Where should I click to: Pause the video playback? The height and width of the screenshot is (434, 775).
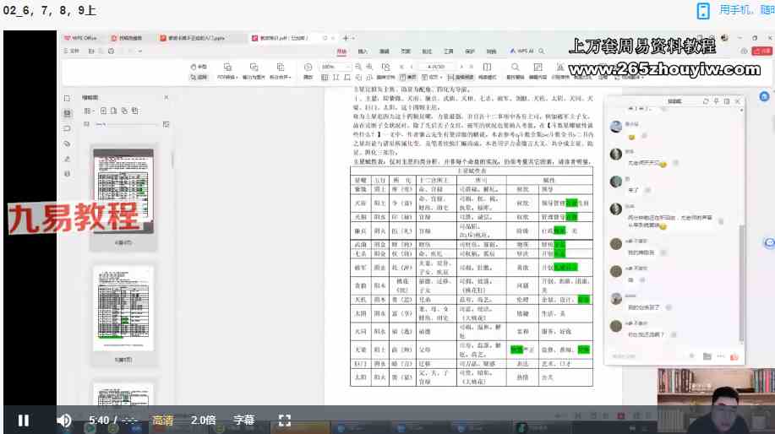pyautogui.click(x=24, y=420)
